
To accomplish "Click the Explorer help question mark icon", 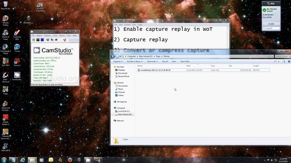I will point(289,62).
